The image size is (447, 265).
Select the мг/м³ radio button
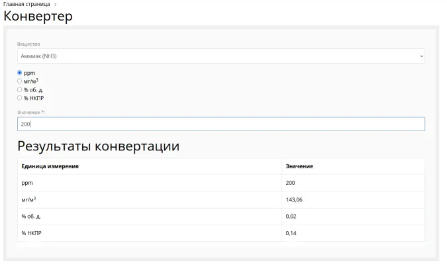[19, 81]
